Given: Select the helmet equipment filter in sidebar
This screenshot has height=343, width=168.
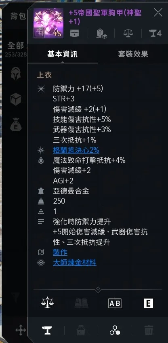Looking at the screenshot, I should 16,74.
